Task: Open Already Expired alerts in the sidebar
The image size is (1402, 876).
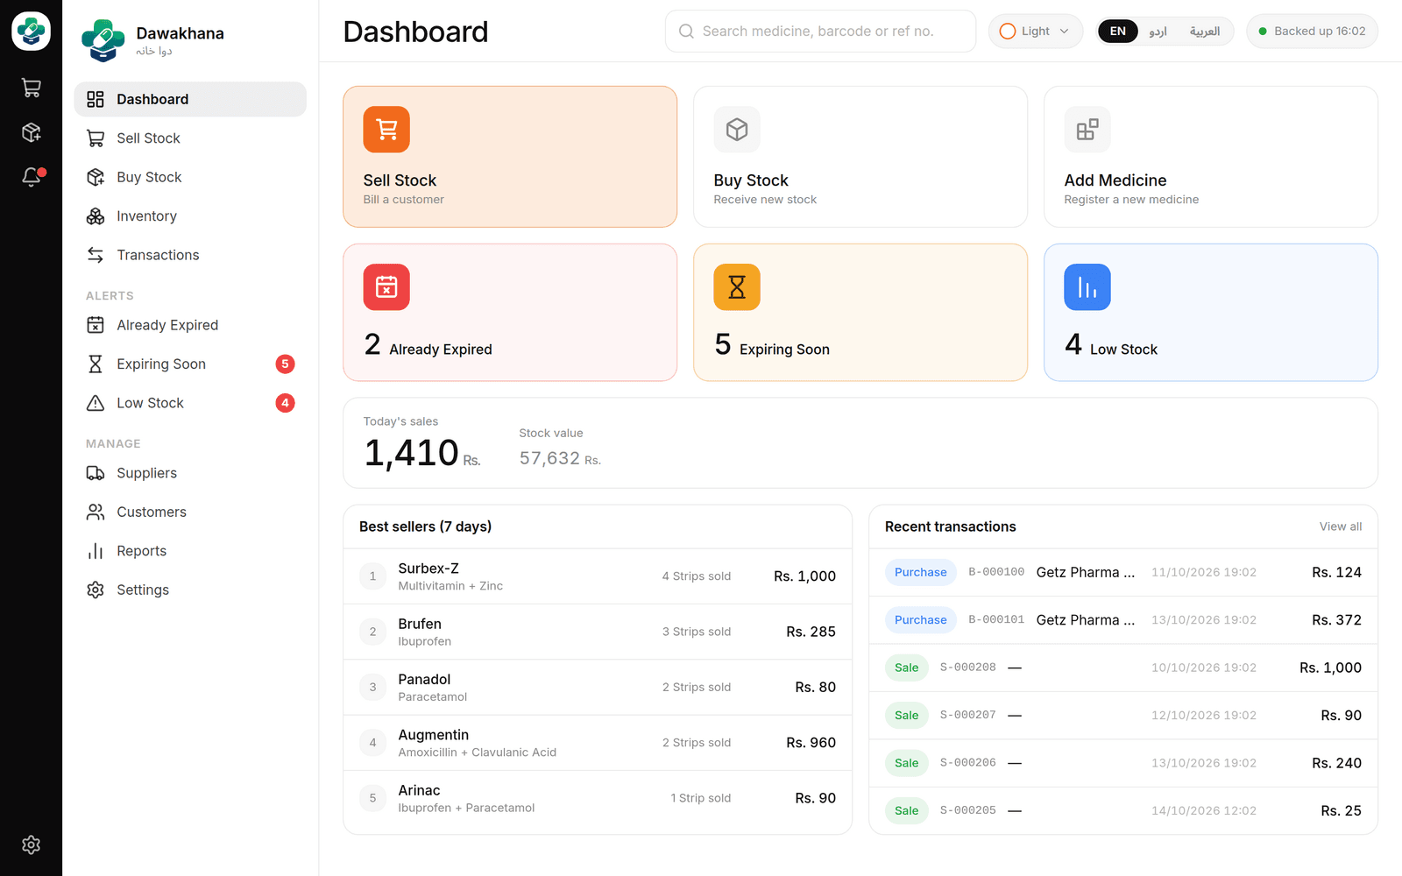Action: 190,325
